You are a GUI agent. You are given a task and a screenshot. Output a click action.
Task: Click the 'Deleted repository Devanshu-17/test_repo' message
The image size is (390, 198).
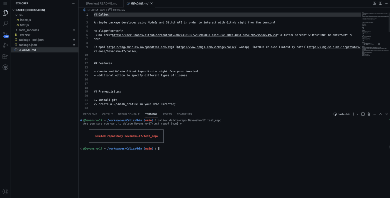[126, 136]
